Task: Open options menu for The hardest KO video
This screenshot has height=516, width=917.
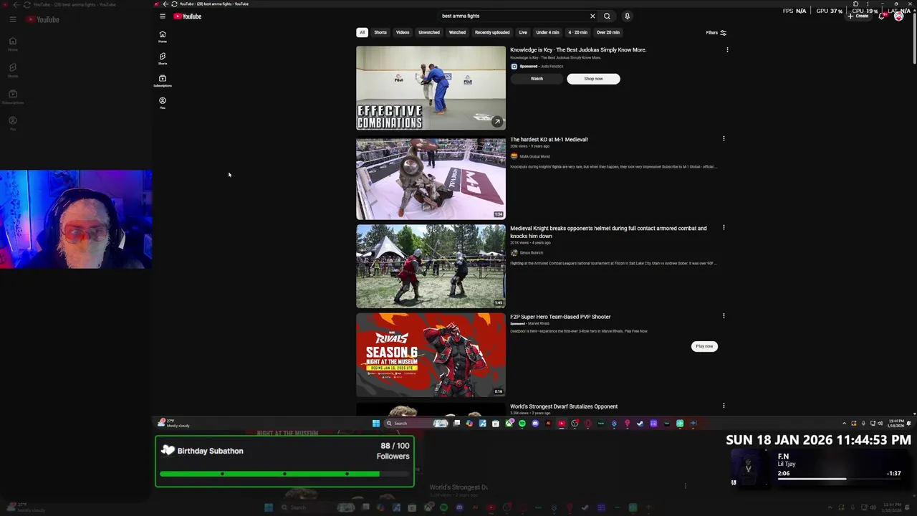Action: (724, 139)
